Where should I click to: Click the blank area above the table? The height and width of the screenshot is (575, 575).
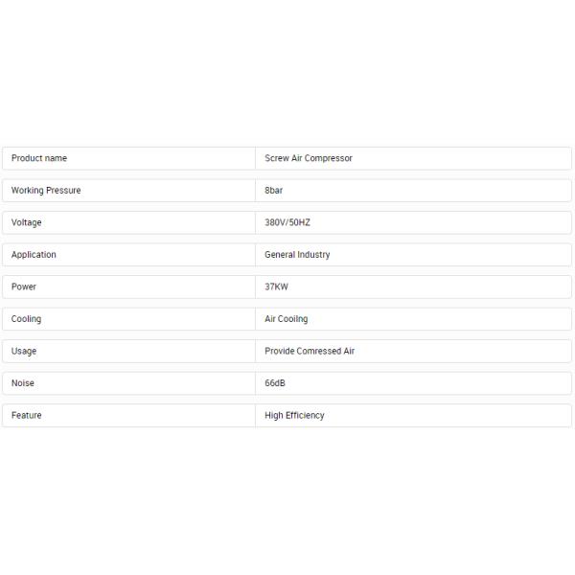click(287, 72)
